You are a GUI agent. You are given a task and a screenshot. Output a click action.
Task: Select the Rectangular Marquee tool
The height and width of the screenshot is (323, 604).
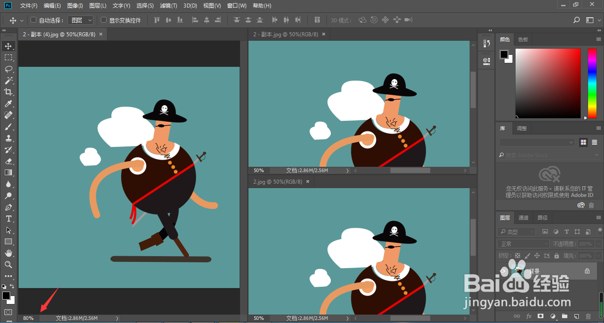(8, 58)
